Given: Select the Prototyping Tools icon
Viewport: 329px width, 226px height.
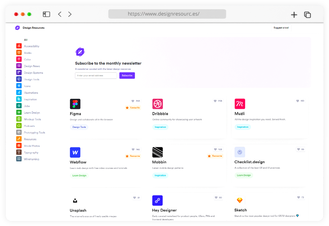Looking at the screenshot, I should coord(19,133).
